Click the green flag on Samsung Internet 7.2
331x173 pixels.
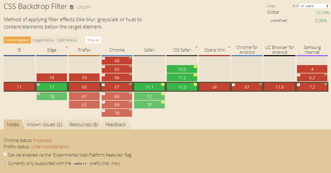tap(326, 84)
